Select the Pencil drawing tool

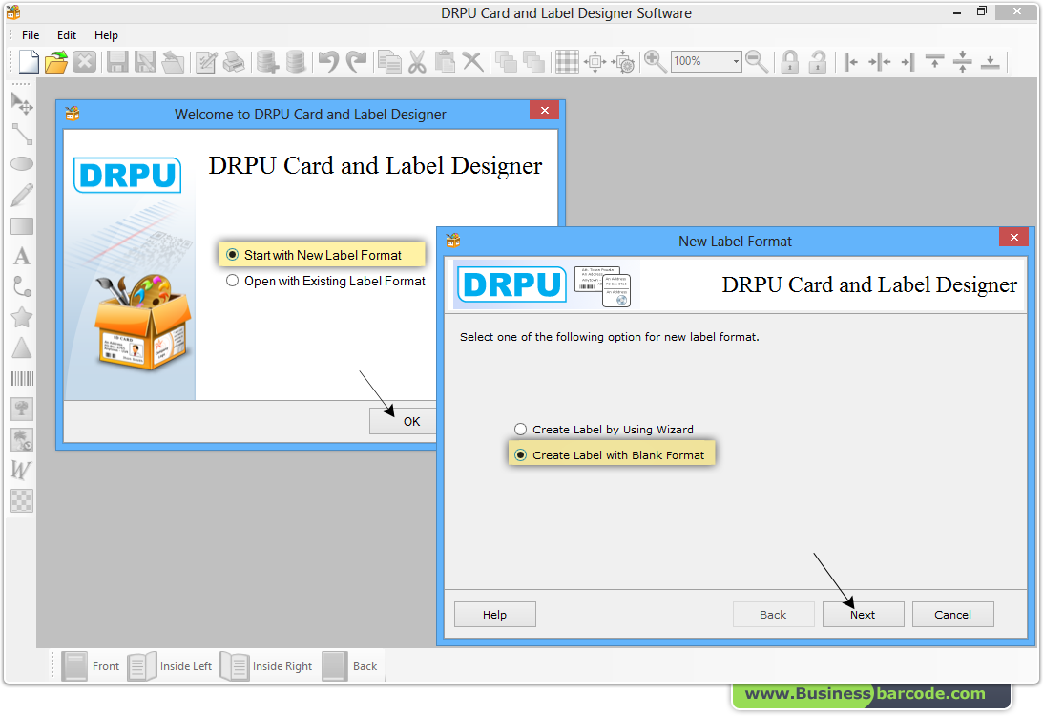[21, 194]
